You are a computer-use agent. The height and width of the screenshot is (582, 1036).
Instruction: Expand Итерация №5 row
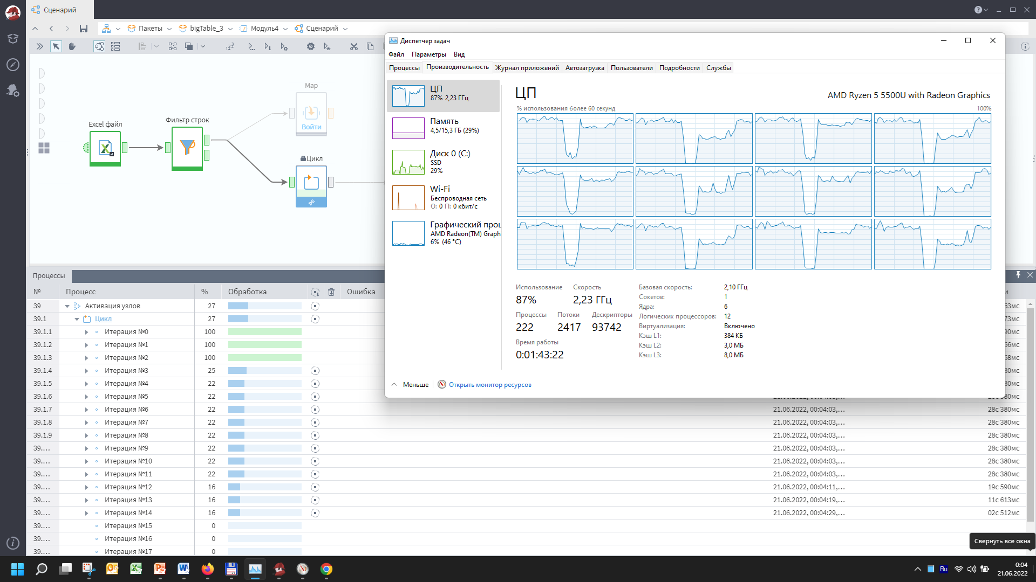86,397
